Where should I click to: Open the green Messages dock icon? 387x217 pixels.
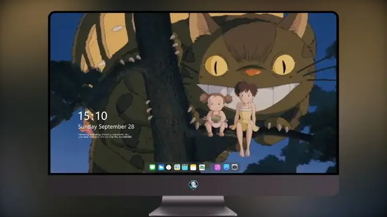coord(152,167)
